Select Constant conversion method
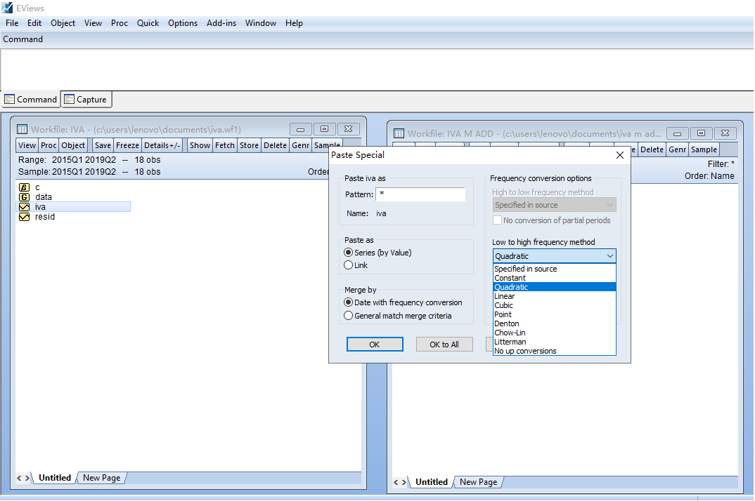 pyautogui.click(x=554, y=278)
